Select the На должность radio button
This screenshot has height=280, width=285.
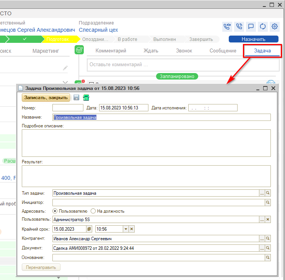pos(93,211)
